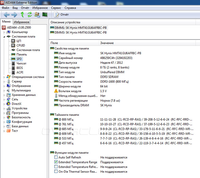
Task: Click the Вольтаж модуля warning icon
Action: click(56, 91)
